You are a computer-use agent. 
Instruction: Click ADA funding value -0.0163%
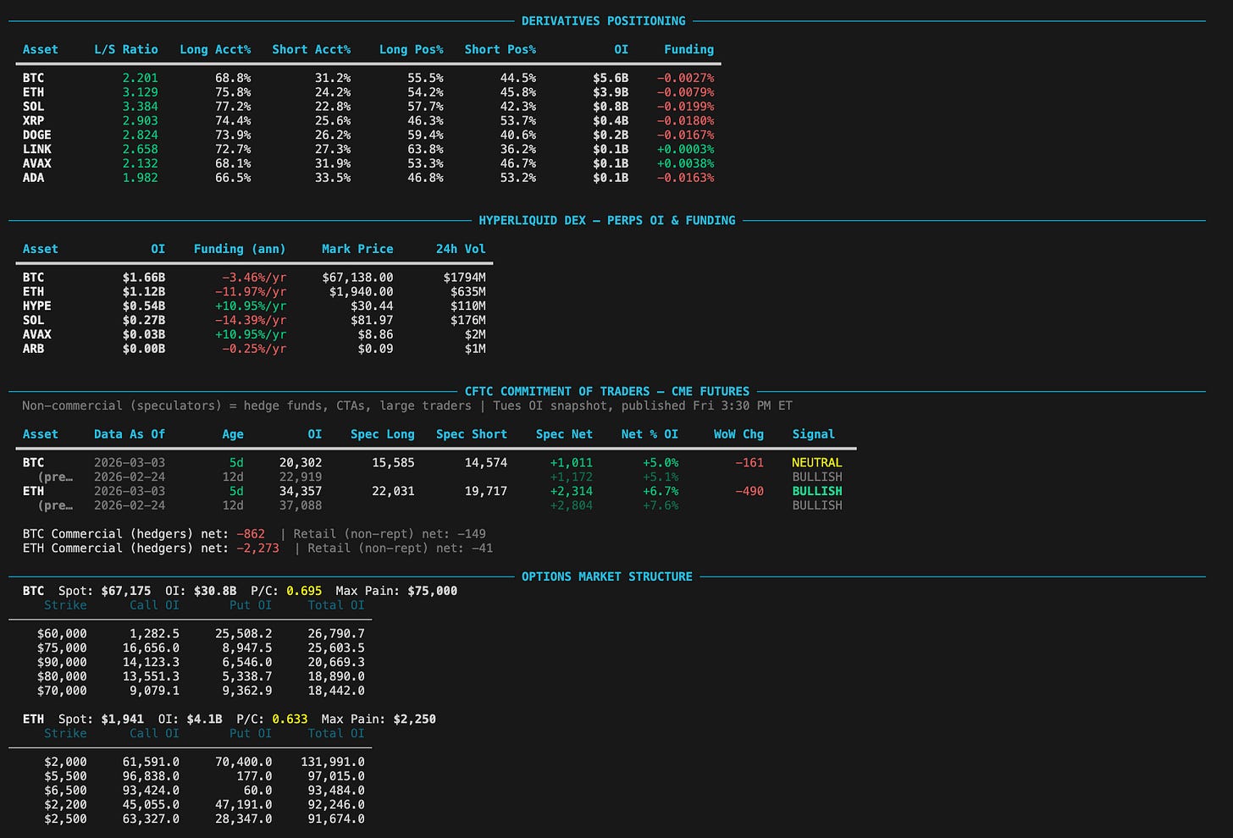685,178
